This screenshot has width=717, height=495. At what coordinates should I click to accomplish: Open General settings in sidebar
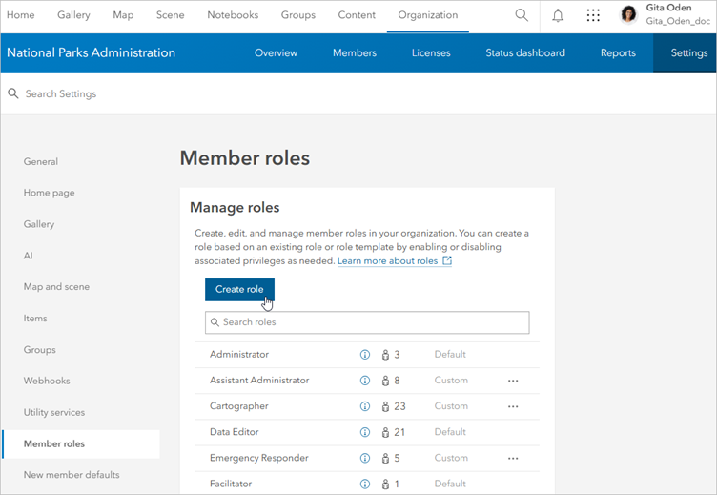click(41, 161)
